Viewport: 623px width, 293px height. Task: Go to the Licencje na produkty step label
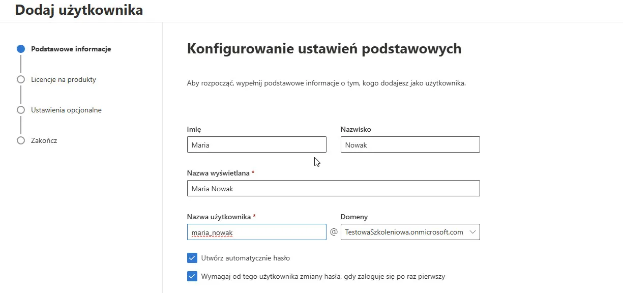[x=63, y=80]
